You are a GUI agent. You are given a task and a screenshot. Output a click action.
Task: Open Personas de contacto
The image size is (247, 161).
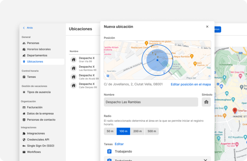[41, 120]
